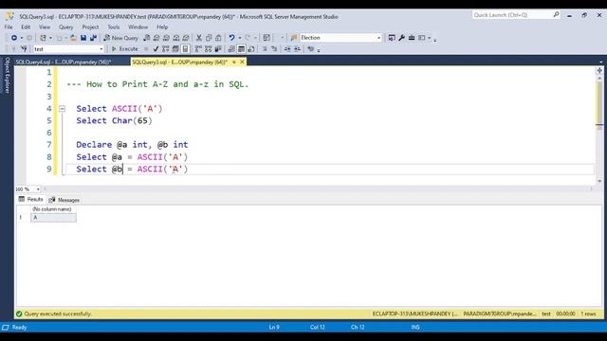Click the Open File folder icon
This screenshot has width=607, height=341.
[x=73, y=38]
